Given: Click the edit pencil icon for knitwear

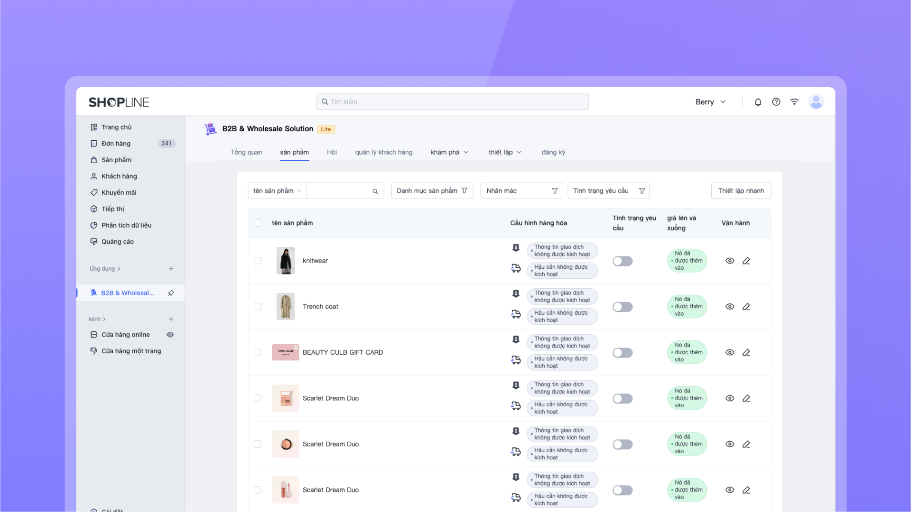Looking at the screenshot, I should tap(746, 261).
